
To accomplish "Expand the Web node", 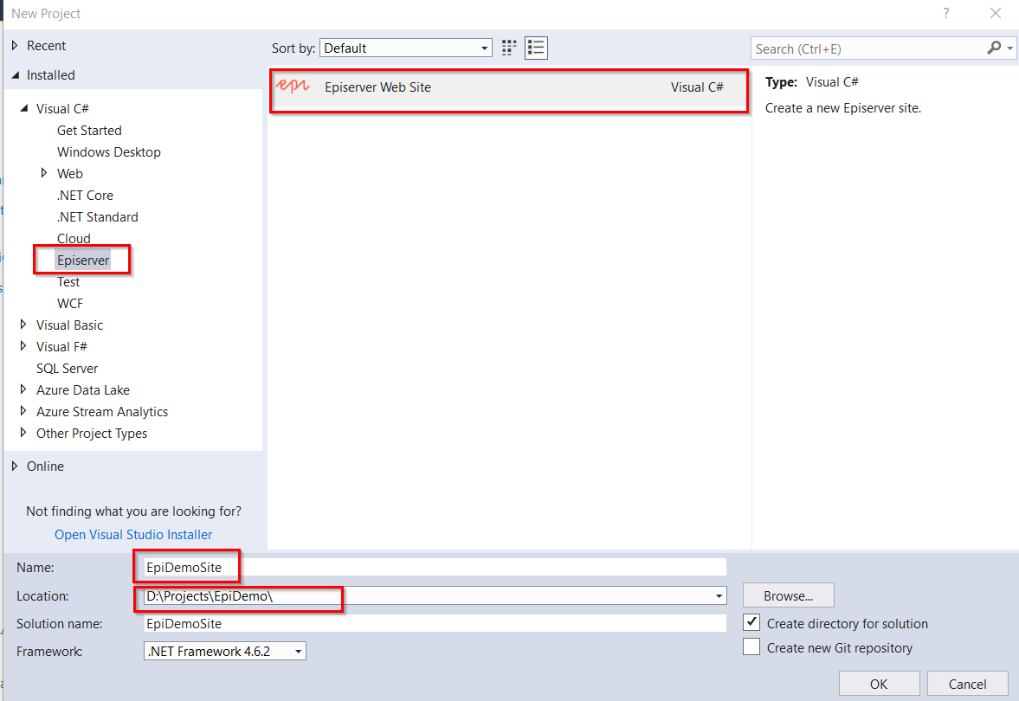I will click(x=44, y=173).
